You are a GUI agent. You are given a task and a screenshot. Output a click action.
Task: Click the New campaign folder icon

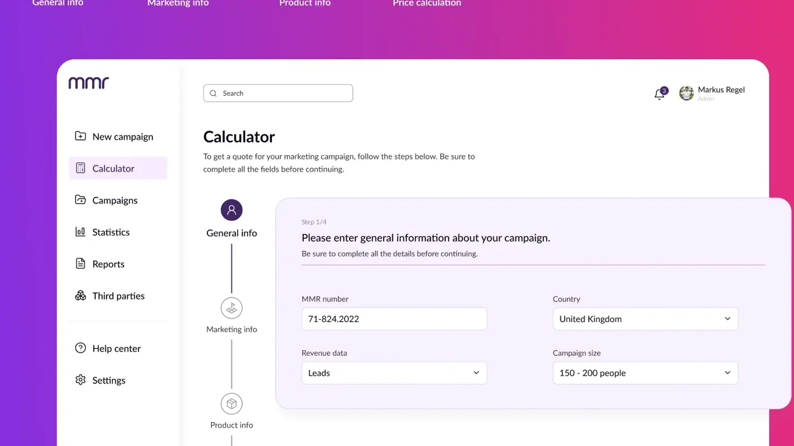(x=81, y=136)
